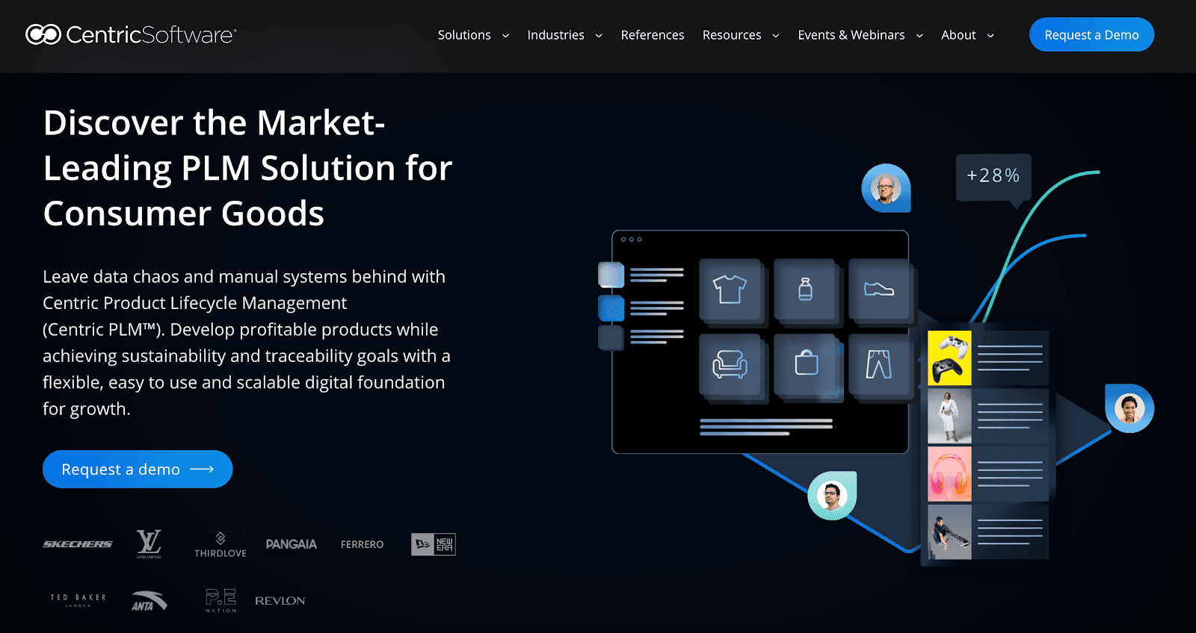Click the woman avatar near the right edge
Image resolution: width=1196 pixels, height=633 pixels.
click(x=1129, y=408)
